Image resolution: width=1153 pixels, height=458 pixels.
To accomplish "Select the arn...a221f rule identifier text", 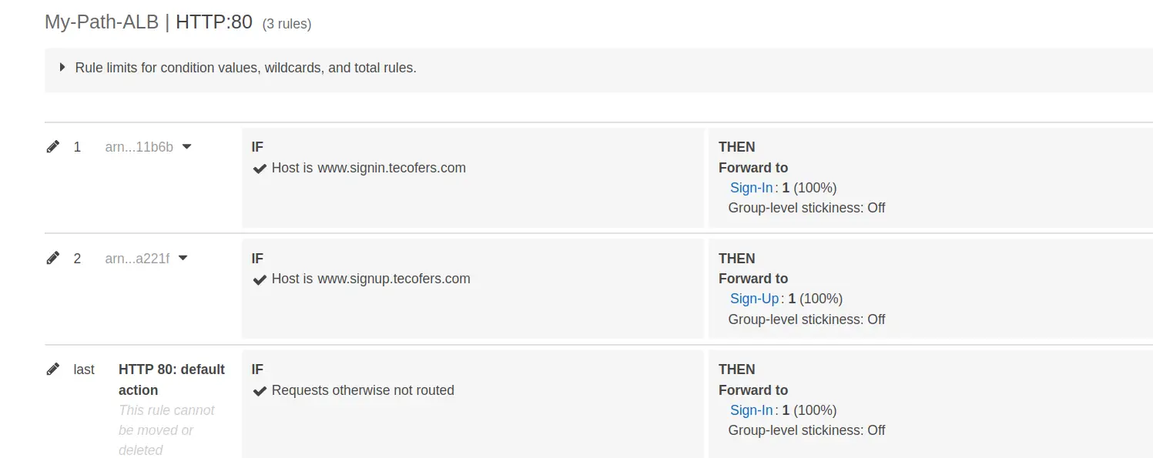I will (x=137, y=259).
